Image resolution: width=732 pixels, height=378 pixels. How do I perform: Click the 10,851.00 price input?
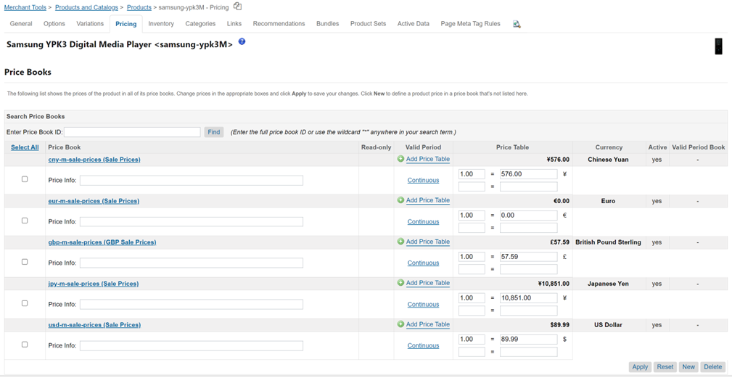click(x=528, y=297)
